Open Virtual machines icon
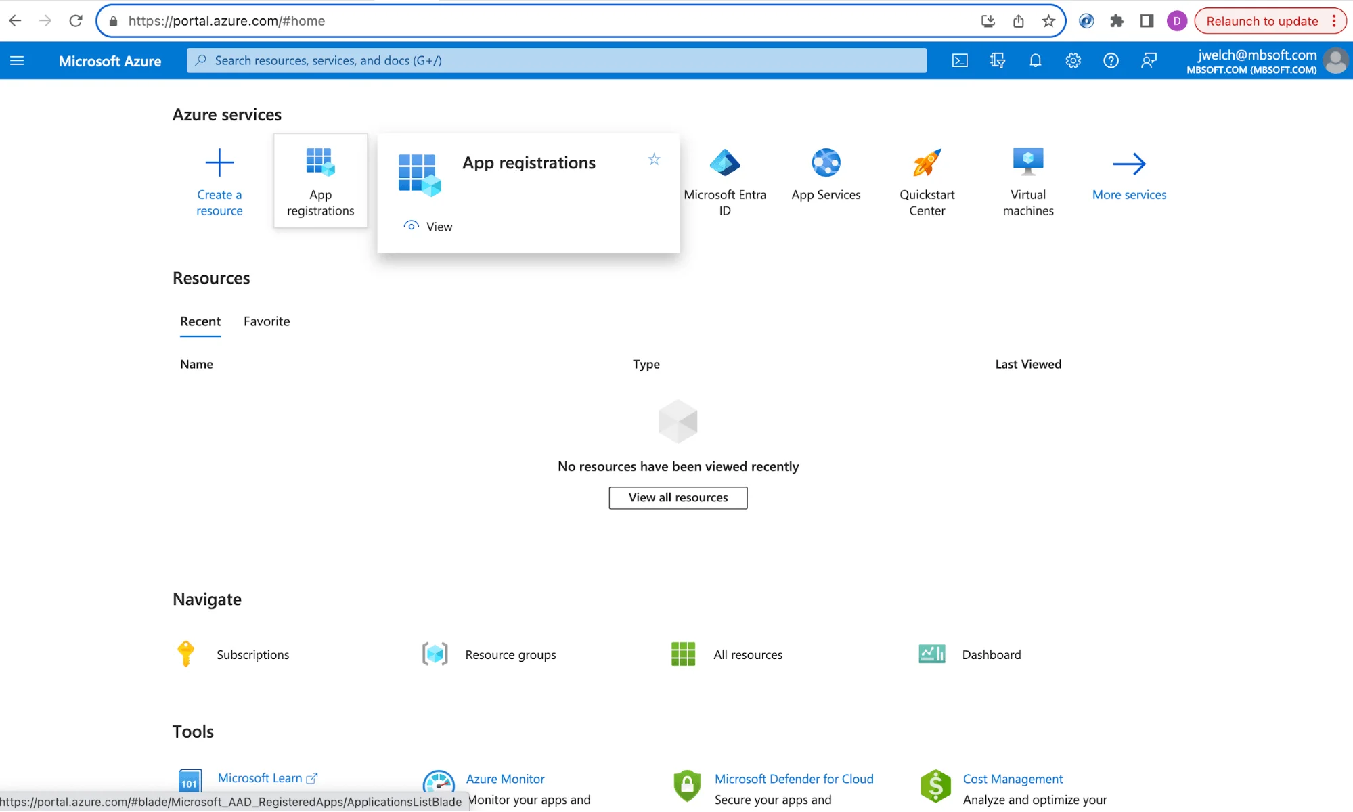The image size is (1353, 812). point(1028,162)
